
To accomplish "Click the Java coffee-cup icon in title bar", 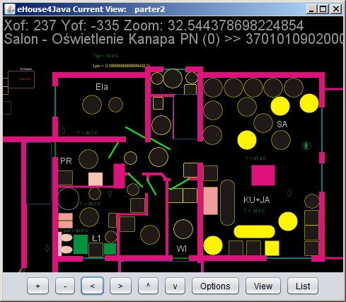I will click(10, 9).
